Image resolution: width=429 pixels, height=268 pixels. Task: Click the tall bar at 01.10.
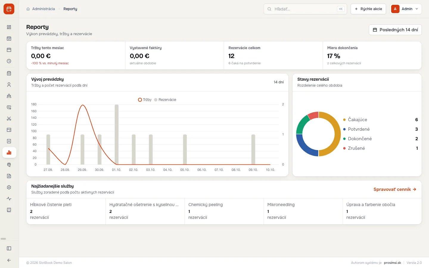pos(116,134)
